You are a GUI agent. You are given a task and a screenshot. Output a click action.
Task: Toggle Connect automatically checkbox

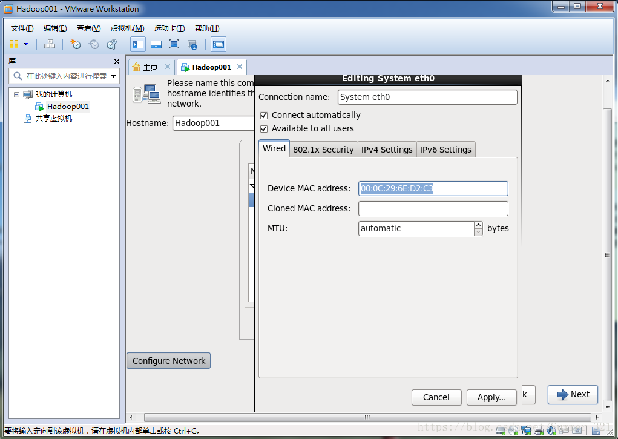tap(264, 115)
